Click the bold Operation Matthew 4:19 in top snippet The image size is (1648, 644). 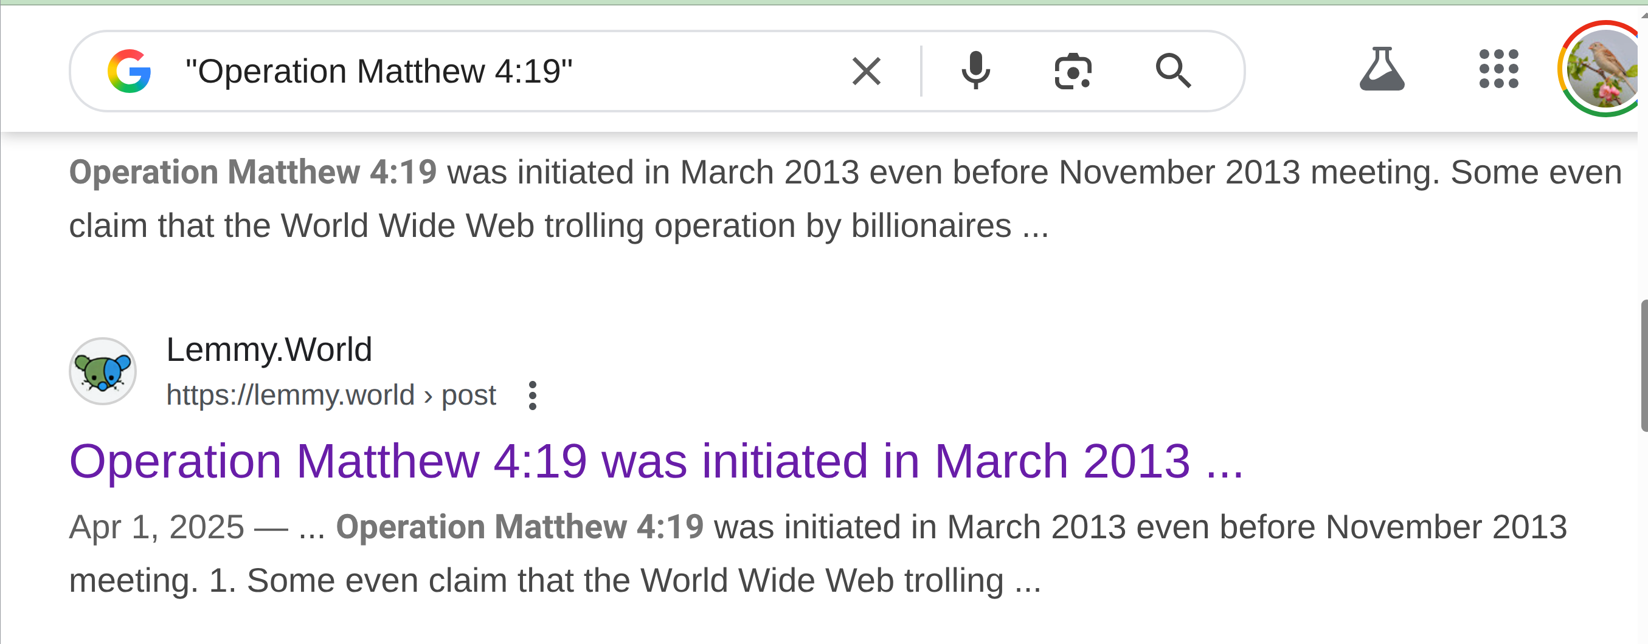coord(253,173)
